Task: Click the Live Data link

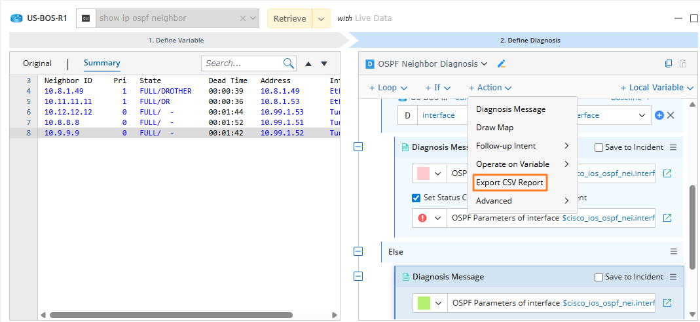Action: [x=373, y=18]
